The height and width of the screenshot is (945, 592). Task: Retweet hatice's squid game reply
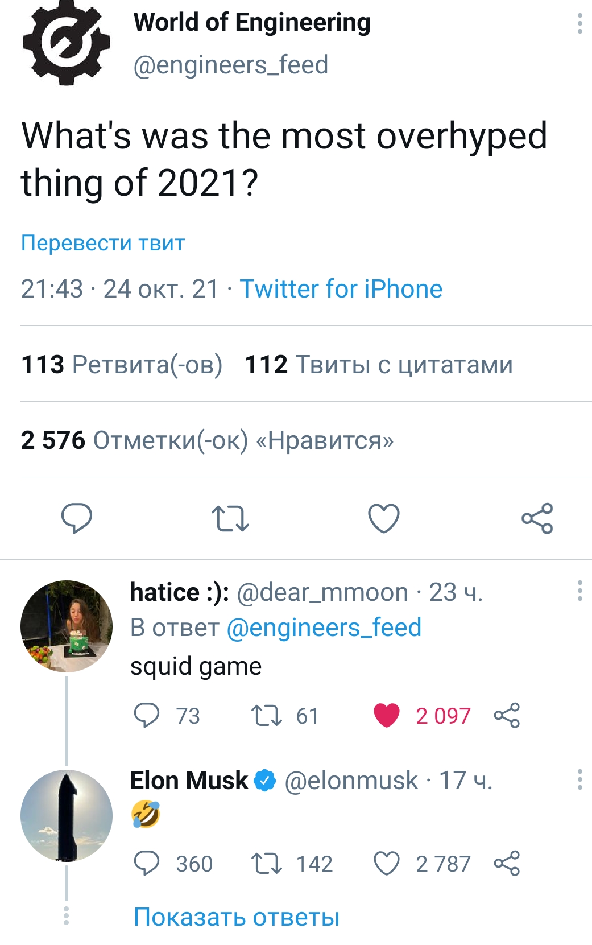click(267, 715)
